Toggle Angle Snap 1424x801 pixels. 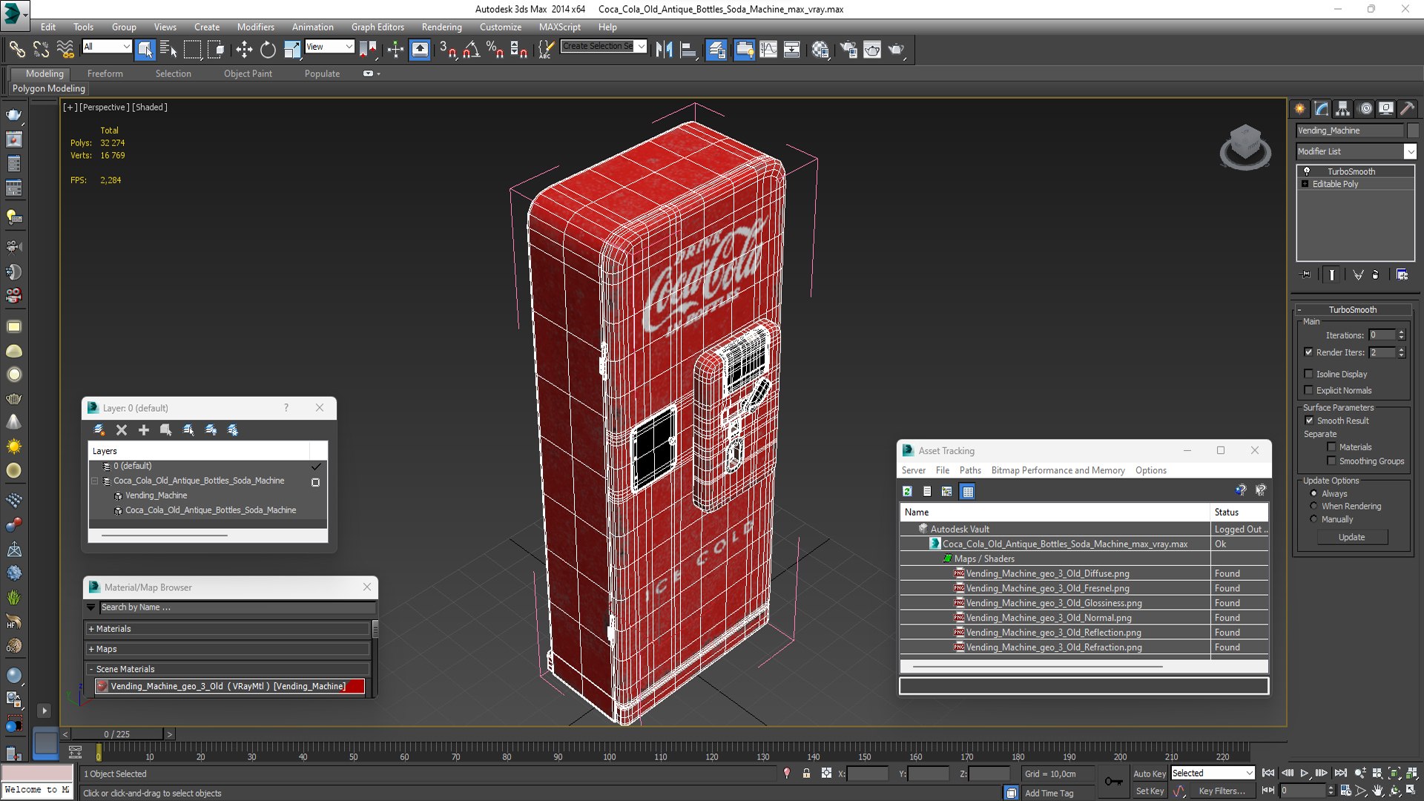471,50
